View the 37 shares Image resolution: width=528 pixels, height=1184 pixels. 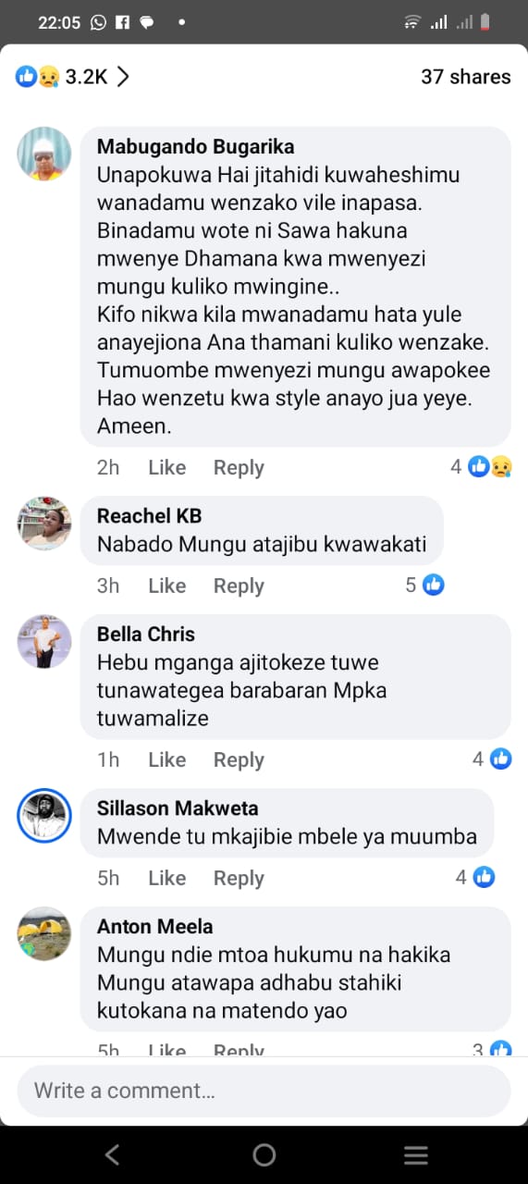(466, 77)
